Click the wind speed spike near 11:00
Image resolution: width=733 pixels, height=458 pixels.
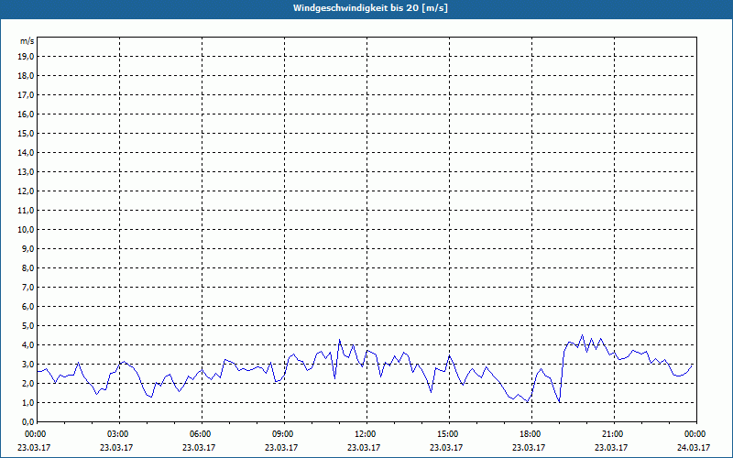point(339,340)
